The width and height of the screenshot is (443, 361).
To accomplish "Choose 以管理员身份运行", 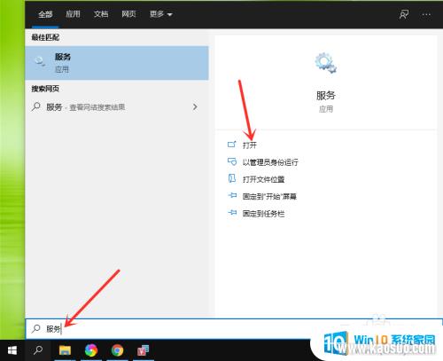I will (270, 162).
